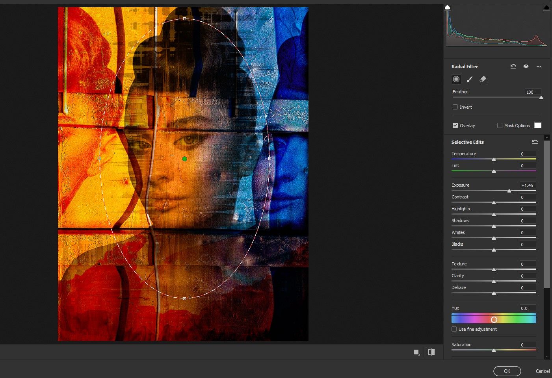This screenshot has width=552, height=378.
Task: Open the Radial Filter more options menu
Action: tap(539, 66)
